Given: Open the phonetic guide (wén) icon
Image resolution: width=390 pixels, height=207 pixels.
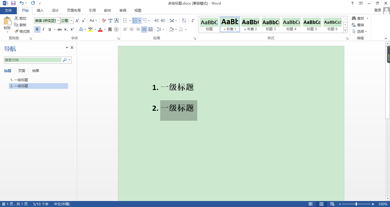Looking at the screenshot, I should tap(110, 21).
